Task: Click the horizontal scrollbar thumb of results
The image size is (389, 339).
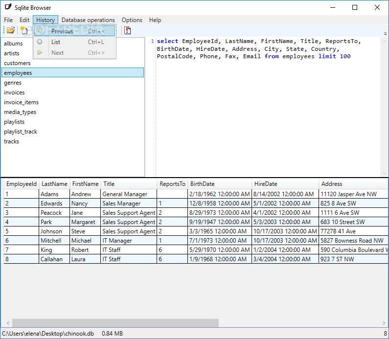Action: [115, 323]
